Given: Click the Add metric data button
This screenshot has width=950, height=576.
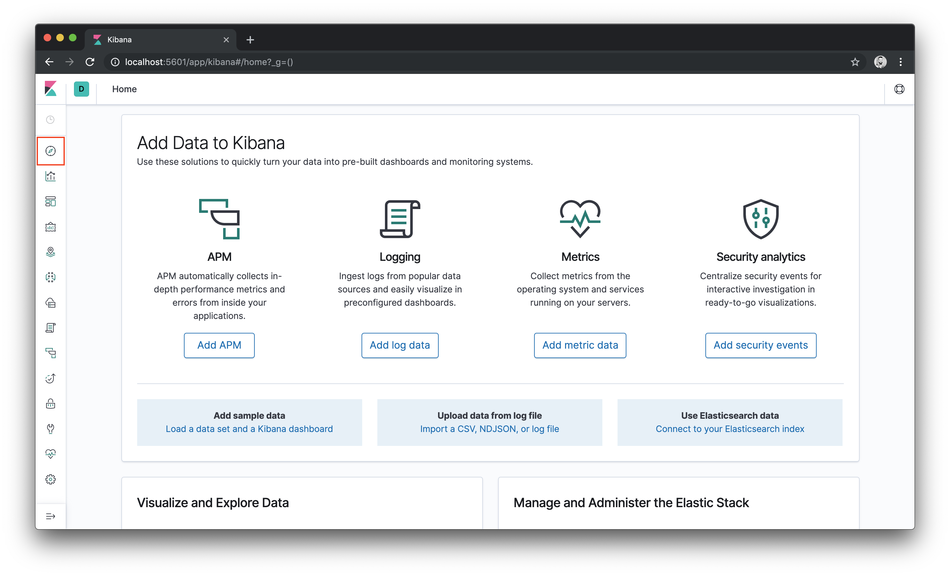Looking at the screenshot, I should coord(580,345).
